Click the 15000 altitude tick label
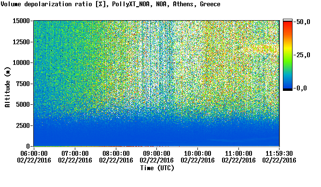 pyautogui.click(x=21, y=21)
